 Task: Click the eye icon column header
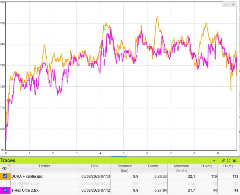5,168
